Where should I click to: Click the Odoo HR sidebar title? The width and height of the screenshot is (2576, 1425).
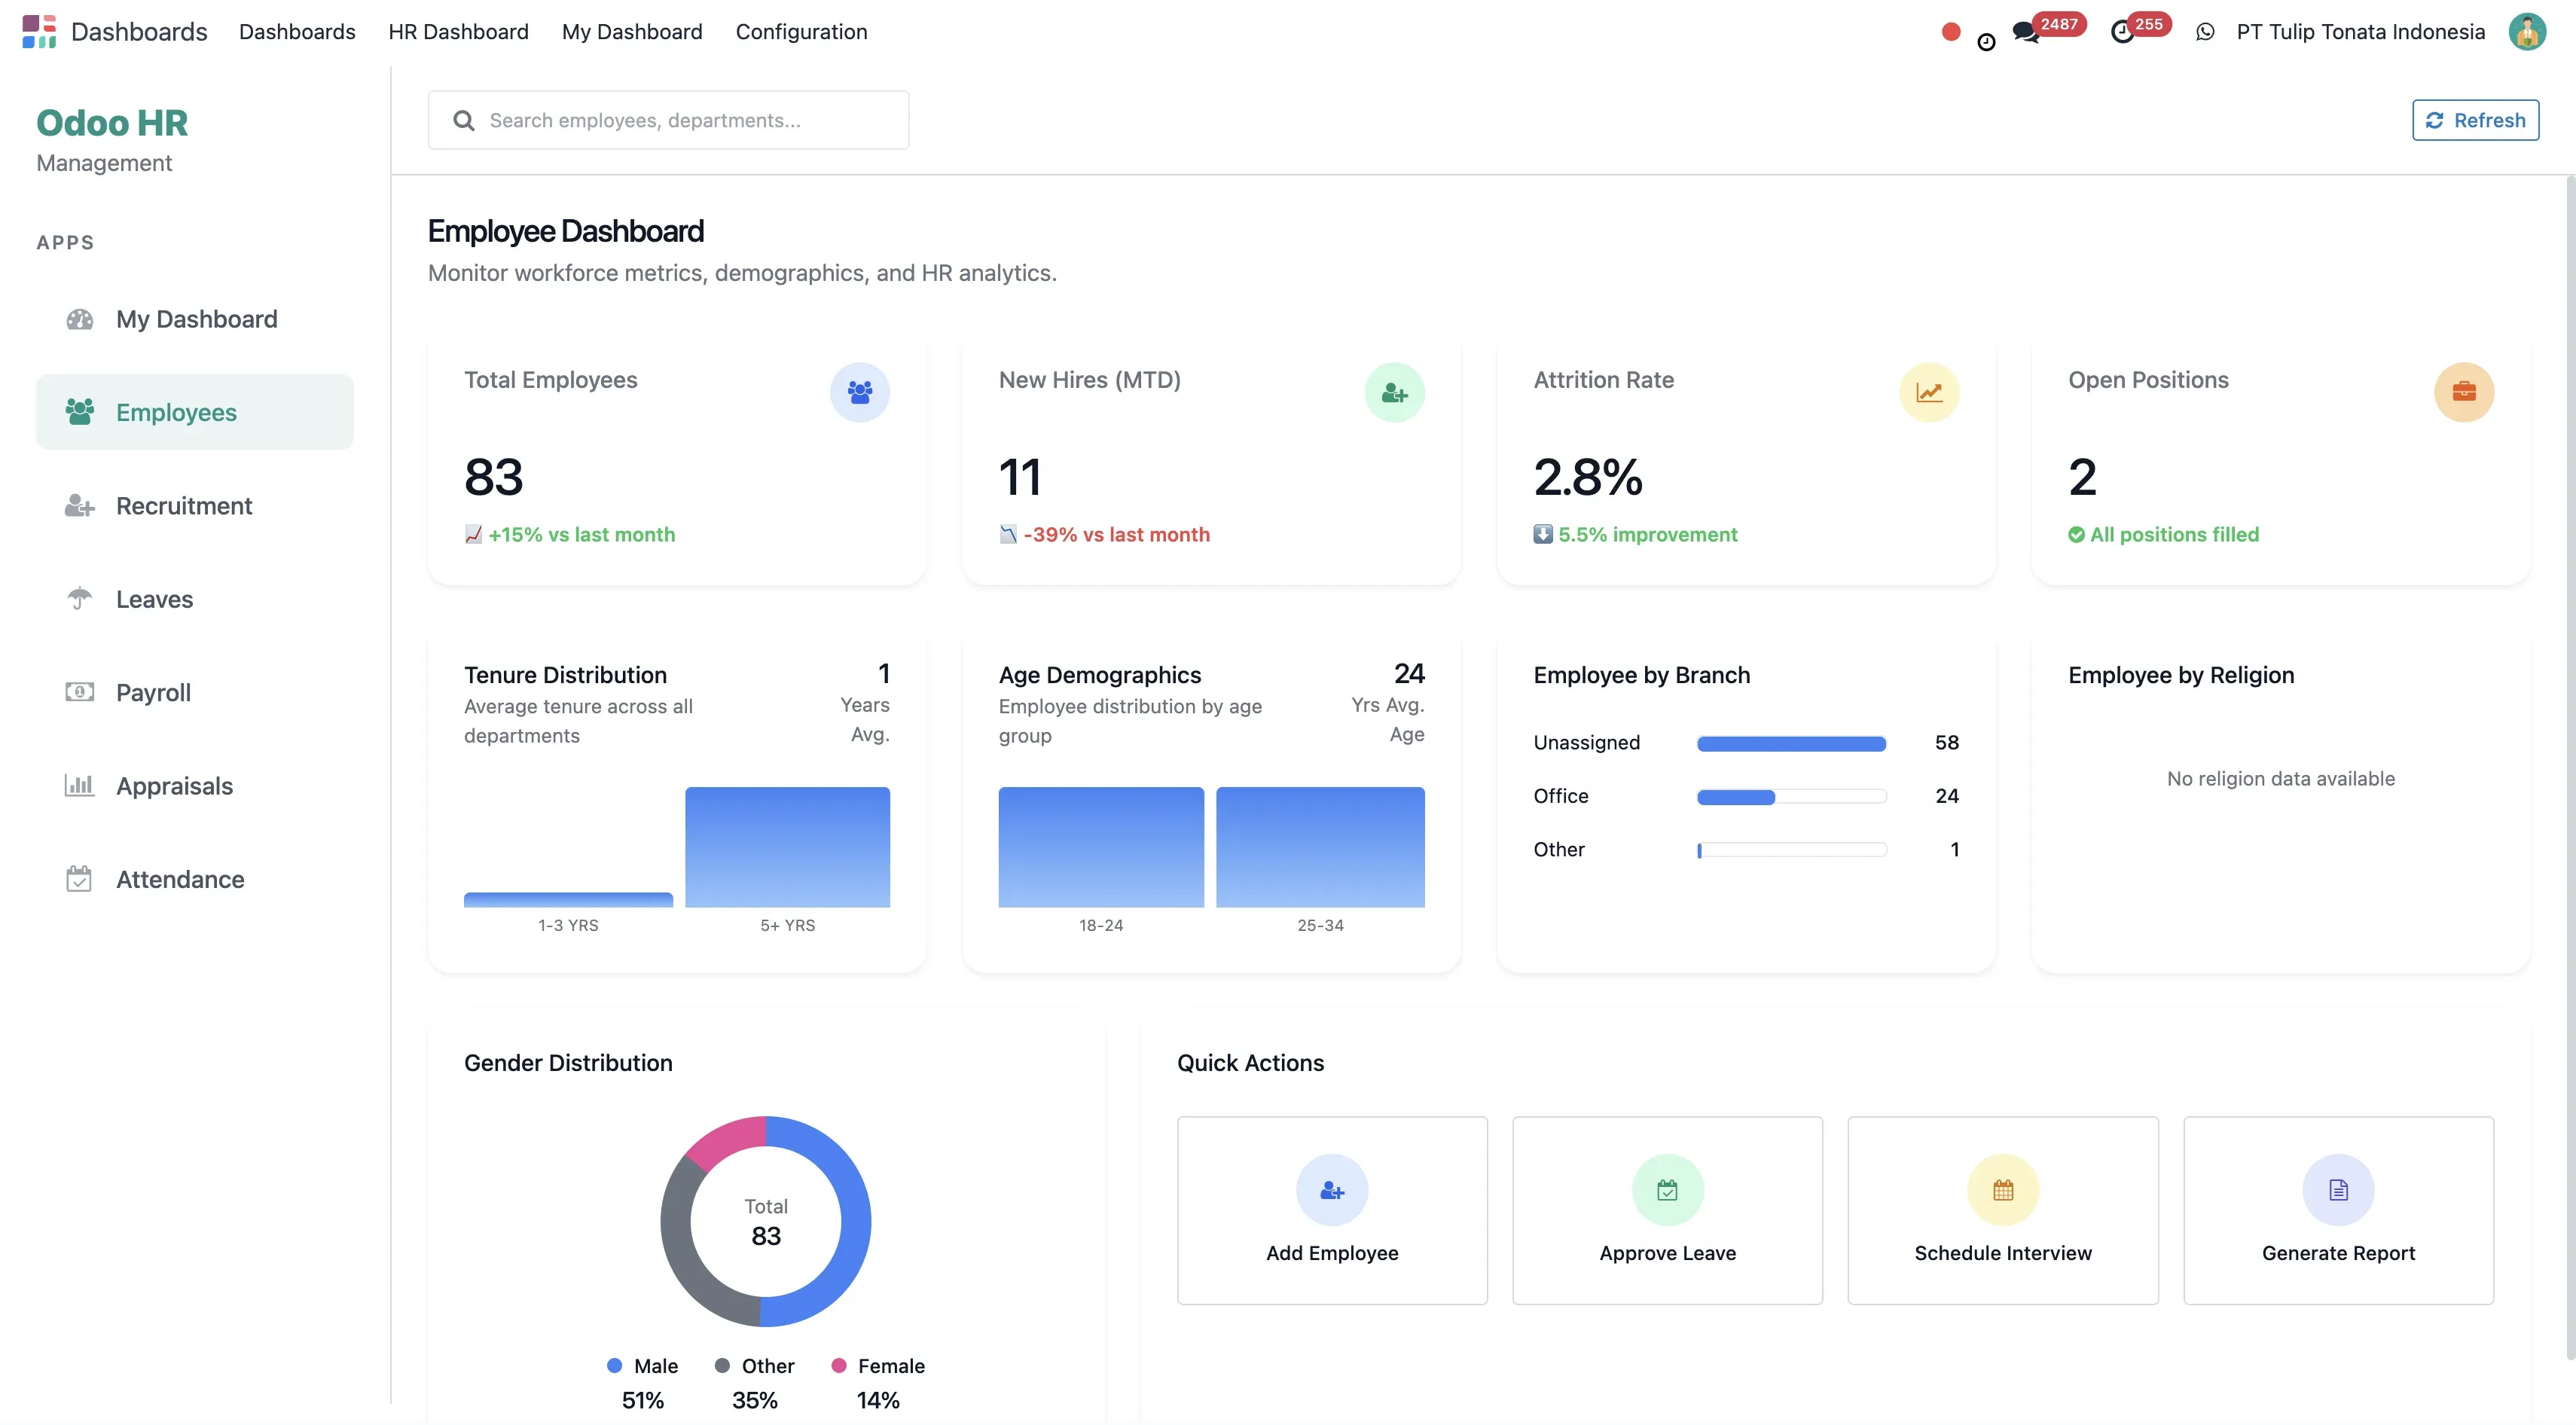click(x=112, y=122)
